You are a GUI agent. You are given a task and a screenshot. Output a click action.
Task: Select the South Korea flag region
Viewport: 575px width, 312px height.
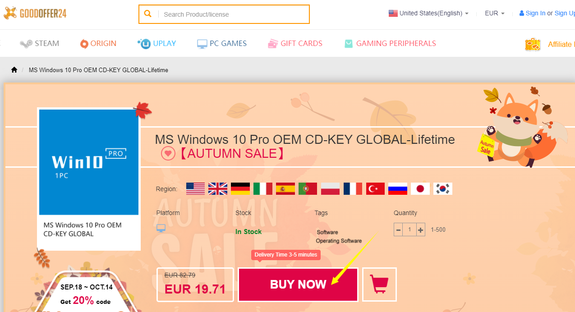(x=443, y=188)
